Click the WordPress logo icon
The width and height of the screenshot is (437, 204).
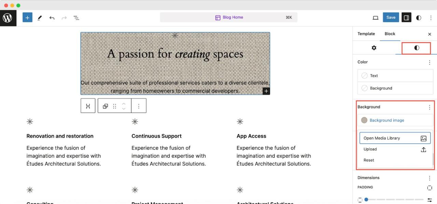8,18
